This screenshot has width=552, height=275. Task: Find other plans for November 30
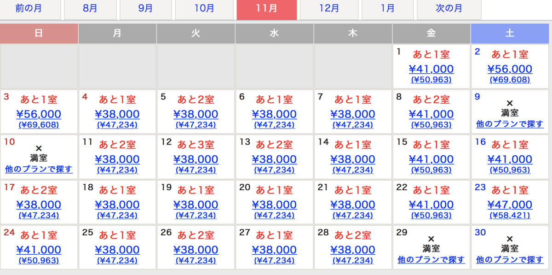click(x=510, y=260)
